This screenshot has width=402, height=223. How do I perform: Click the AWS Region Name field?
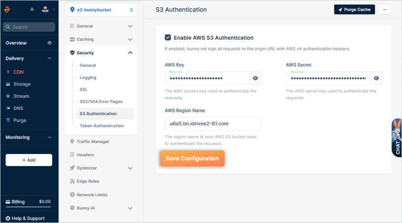pyautogui.click(x=213, y=124)
